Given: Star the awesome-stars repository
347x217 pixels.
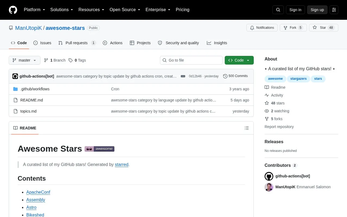Looking at the screenshot, I should tap(324, 28).
